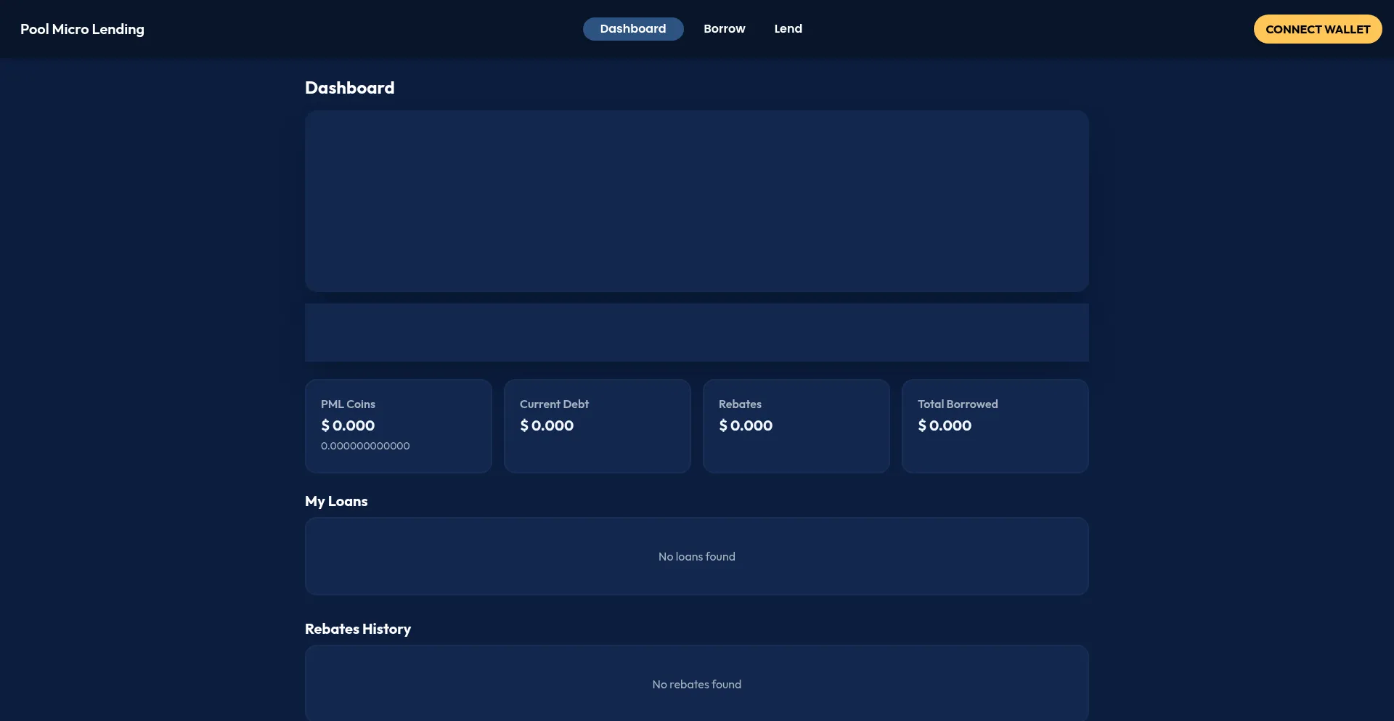Click the No rebates found message
Screen dimensions: 1394x721
tap(696, 685)
